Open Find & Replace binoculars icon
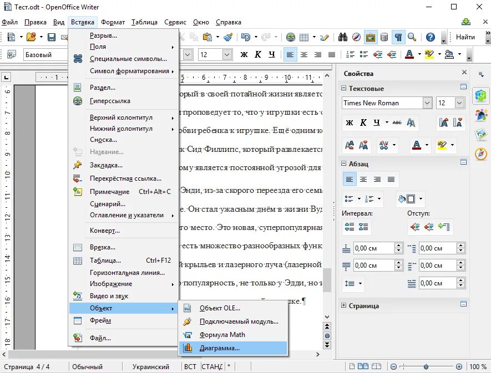This screenshot has width=491, height=373. [x=342, y=37]
